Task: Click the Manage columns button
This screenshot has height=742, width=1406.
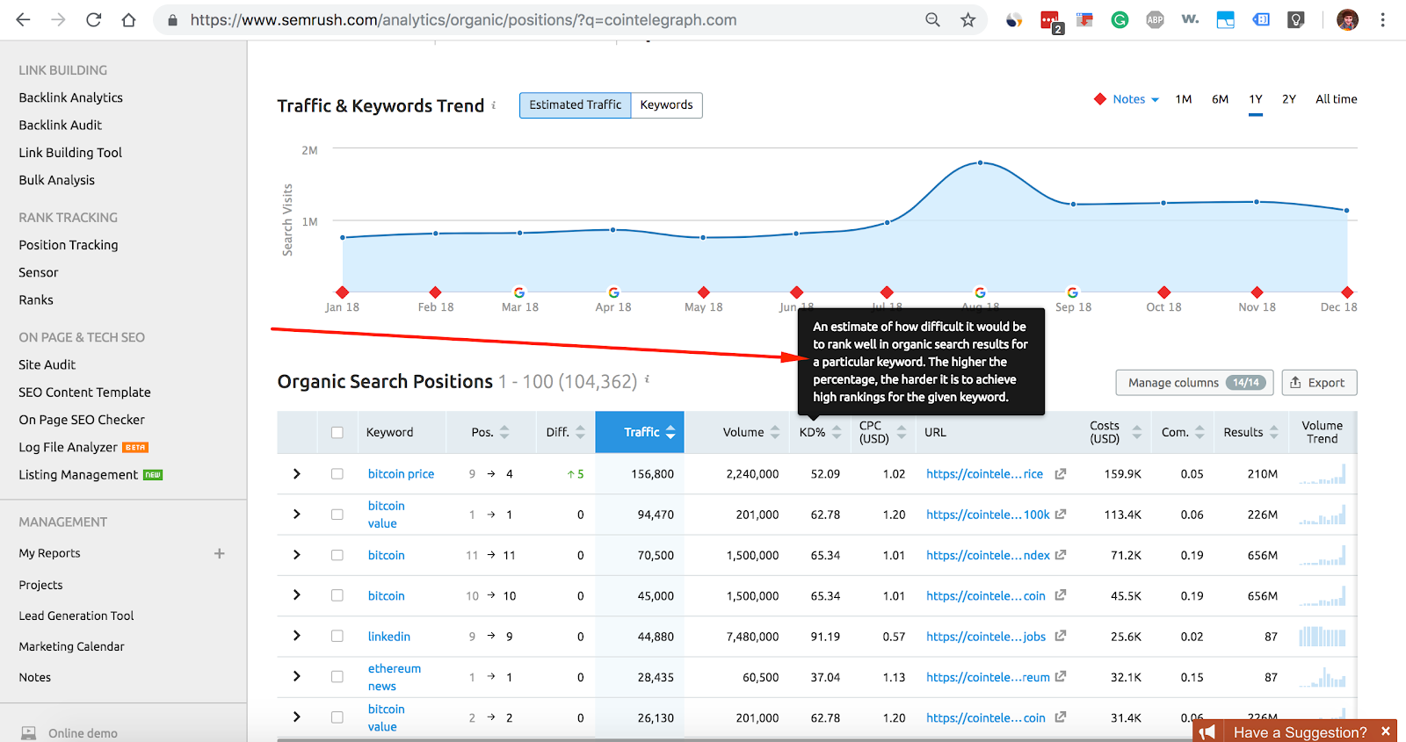Action: 1192,383
